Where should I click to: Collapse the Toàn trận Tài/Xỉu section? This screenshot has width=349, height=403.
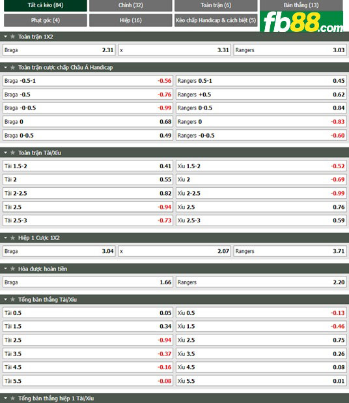[x=6, y=153]
